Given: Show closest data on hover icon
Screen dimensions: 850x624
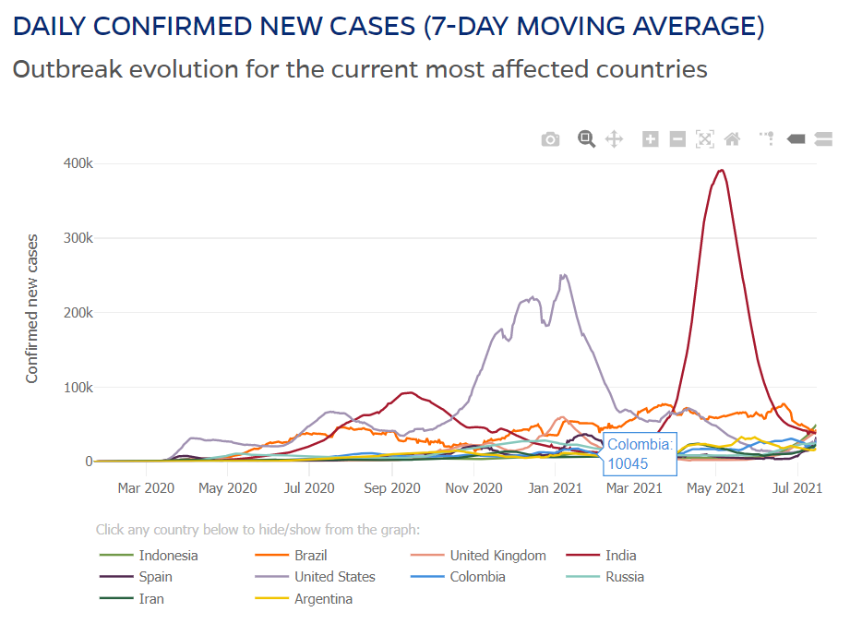Looking at the screenshot, I should (796, 139).
